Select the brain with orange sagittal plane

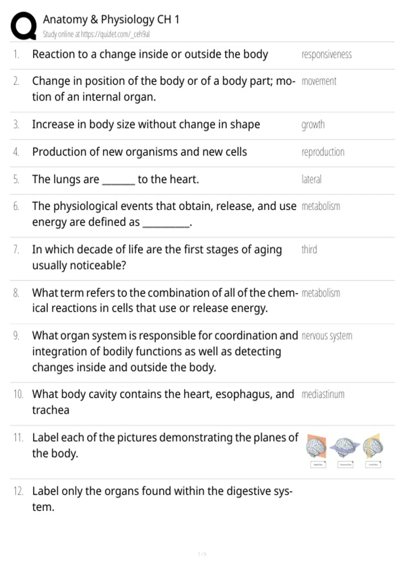click(x=316, y=446)
